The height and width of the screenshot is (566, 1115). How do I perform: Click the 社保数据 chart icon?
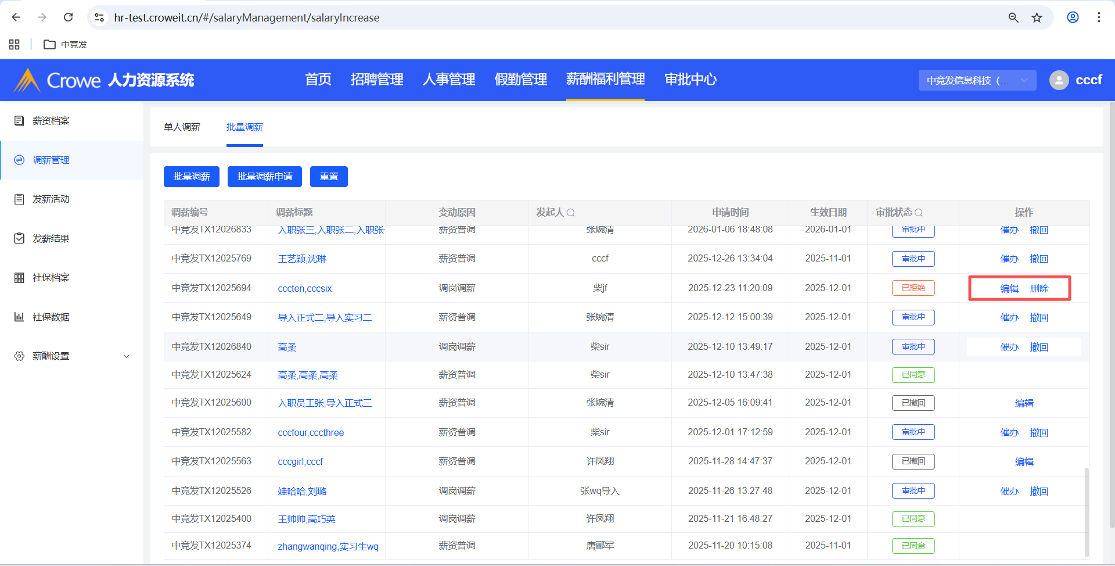click(19, 317)
